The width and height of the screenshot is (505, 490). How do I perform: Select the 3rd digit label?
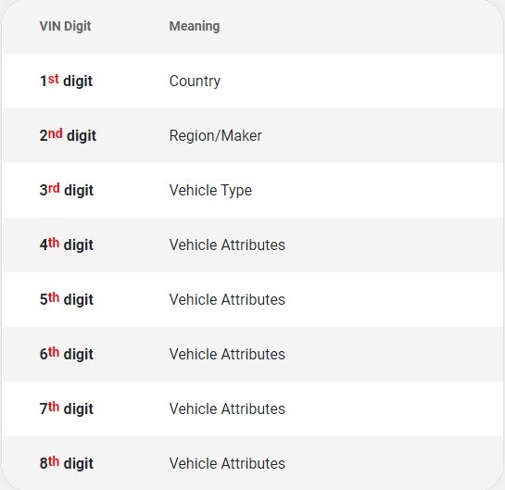click(x=67, y=190)
